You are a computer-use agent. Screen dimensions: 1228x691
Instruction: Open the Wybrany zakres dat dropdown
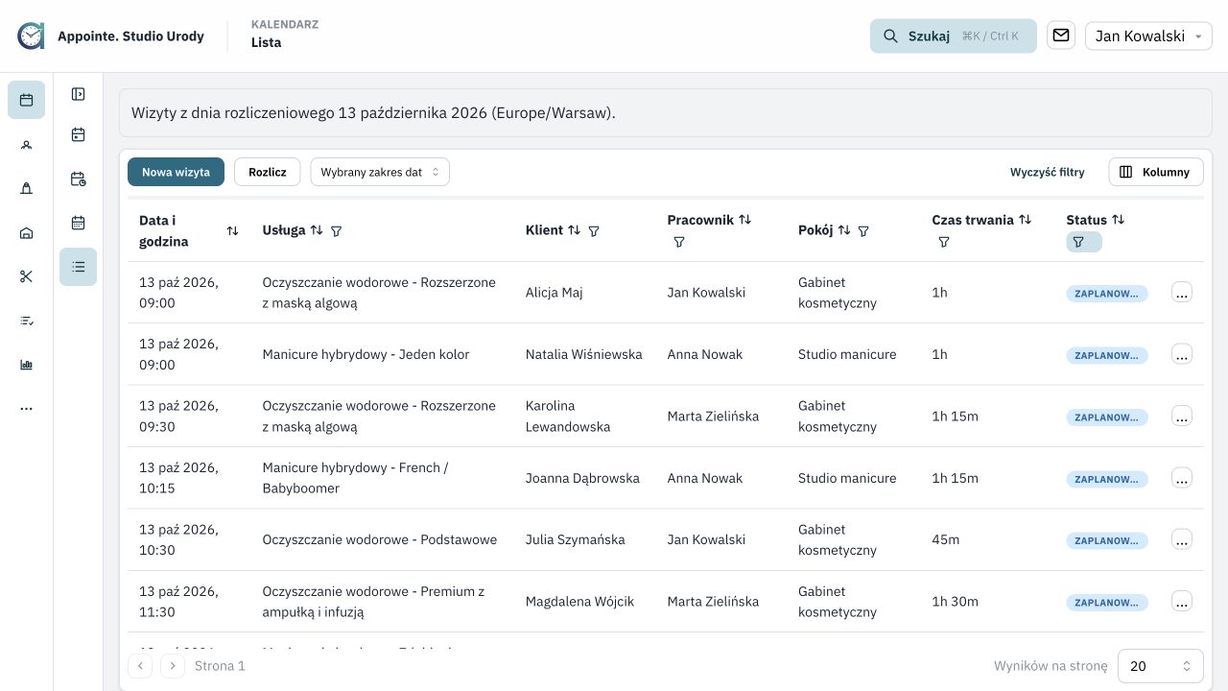pos(380,172)
